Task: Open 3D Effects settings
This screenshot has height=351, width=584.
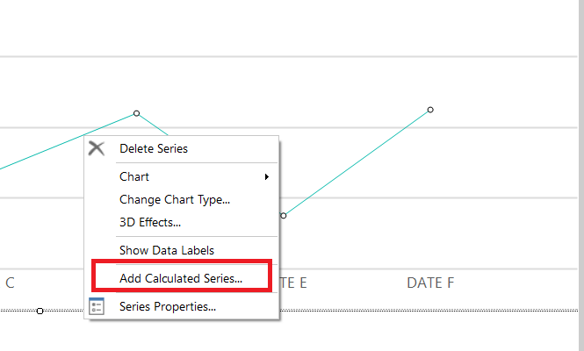Action: 150,222
